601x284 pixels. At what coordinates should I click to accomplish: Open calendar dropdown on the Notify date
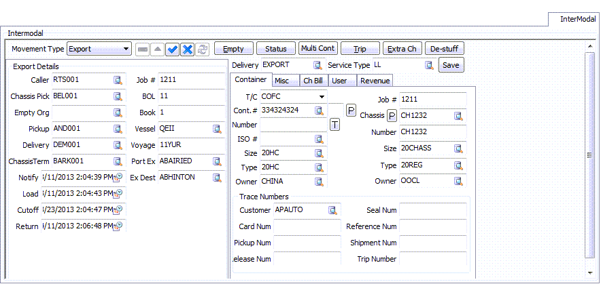119,178
